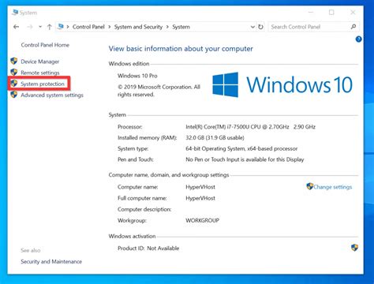Image resolution: width=374 pixels, height=284 pixels.
Task: Click shield icon beside Change settings
Action: click(x=310, y=186)
